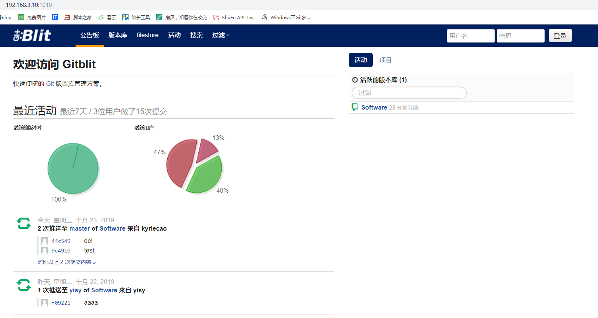The width and height of the screenshot is (598, 318).
Task: Select the 活动 tab in right panel
Action: coord(361,60)
